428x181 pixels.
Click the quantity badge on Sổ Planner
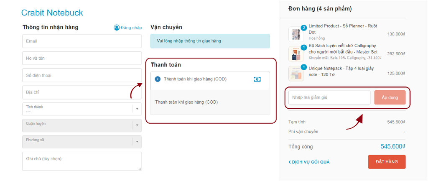(303, 28)
